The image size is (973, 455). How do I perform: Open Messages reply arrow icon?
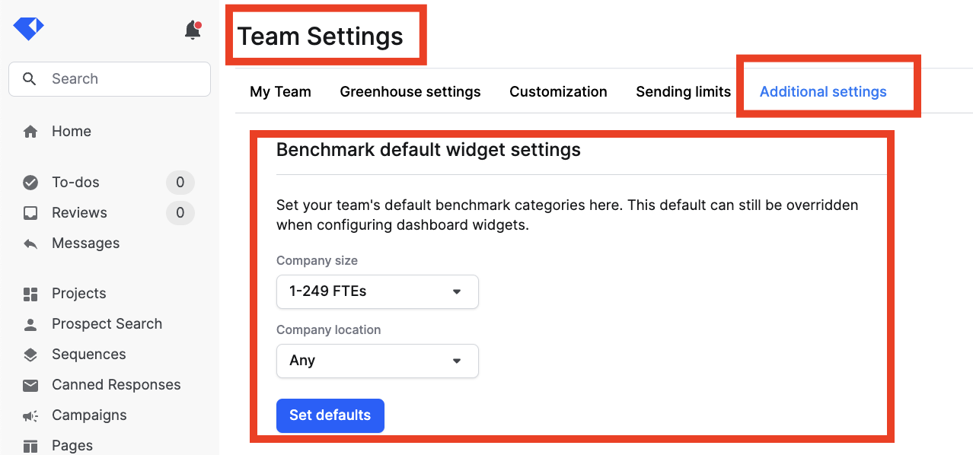pos(30,243)
